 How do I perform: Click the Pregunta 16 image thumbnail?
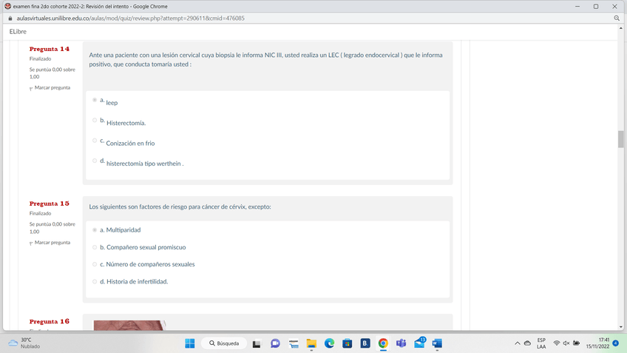pyautogui.click(x=129, y=325)
